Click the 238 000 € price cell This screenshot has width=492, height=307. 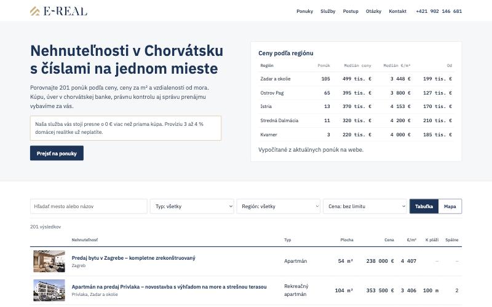(380, 262)
